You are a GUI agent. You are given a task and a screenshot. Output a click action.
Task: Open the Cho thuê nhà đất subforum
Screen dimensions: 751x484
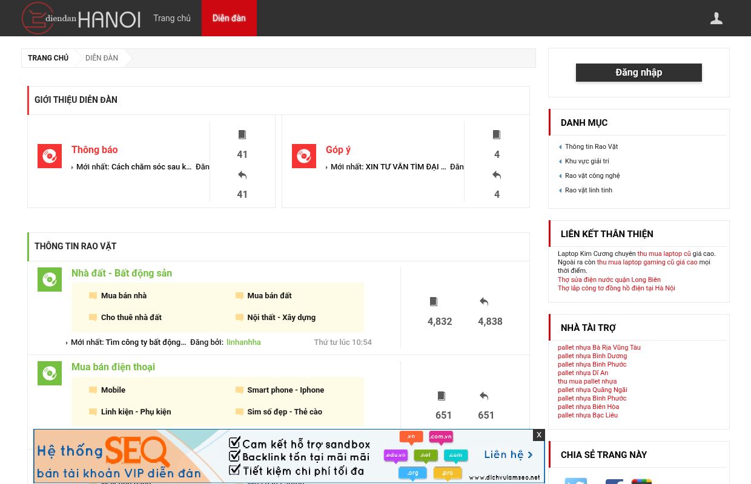[131, 318]
